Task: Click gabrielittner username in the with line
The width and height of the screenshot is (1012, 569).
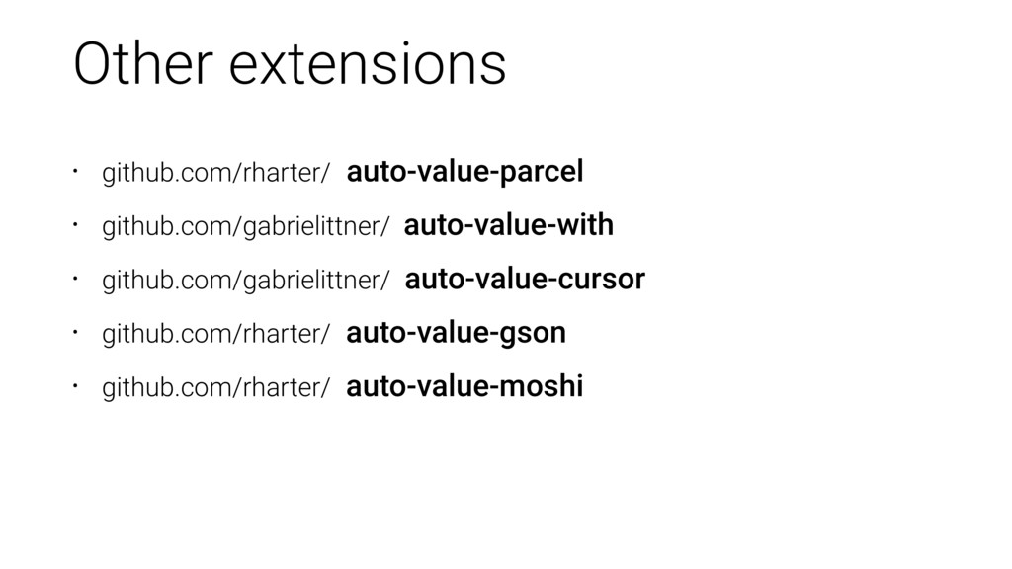Action: [311, 226]
